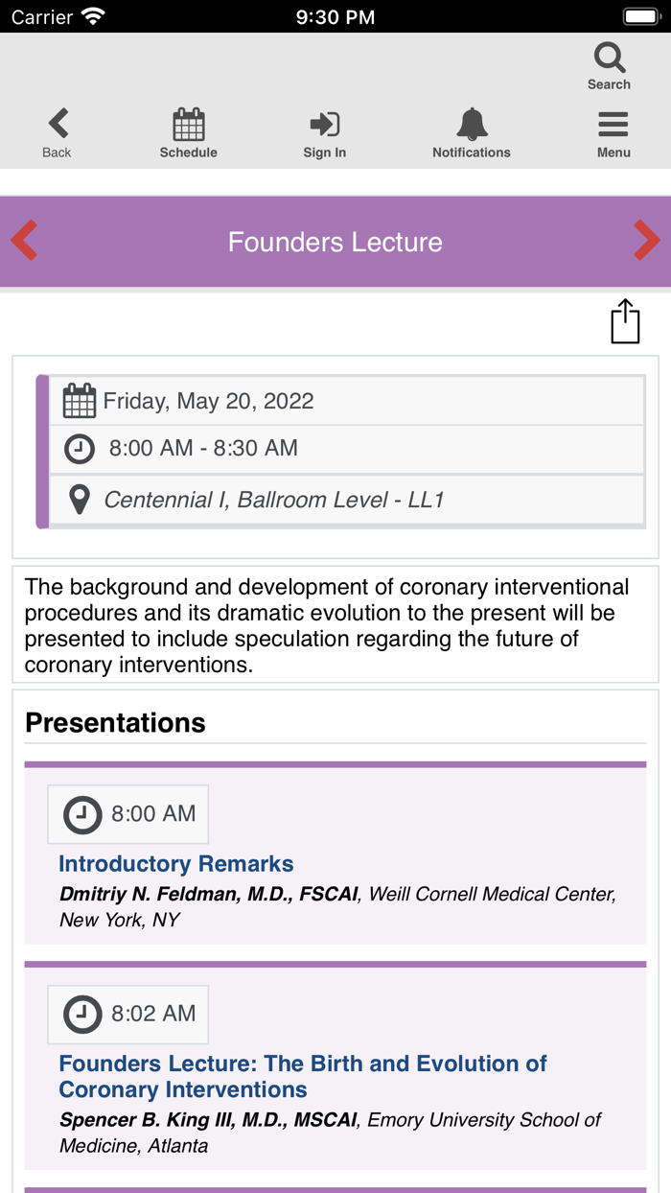The image size is (671, 1193).
Task: Tap the Back arrow in the toolbar
Action: [56, 126]
